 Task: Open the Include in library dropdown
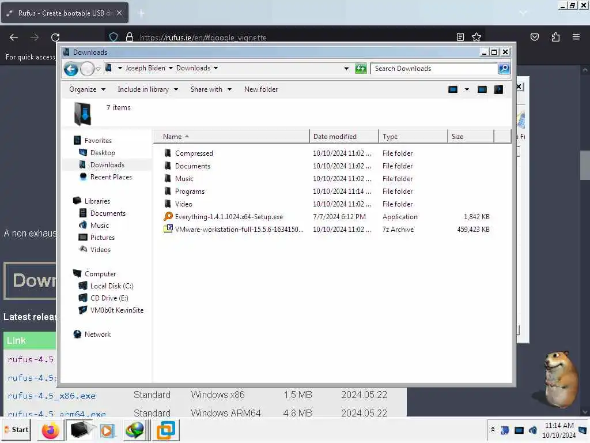pos(147,89)
